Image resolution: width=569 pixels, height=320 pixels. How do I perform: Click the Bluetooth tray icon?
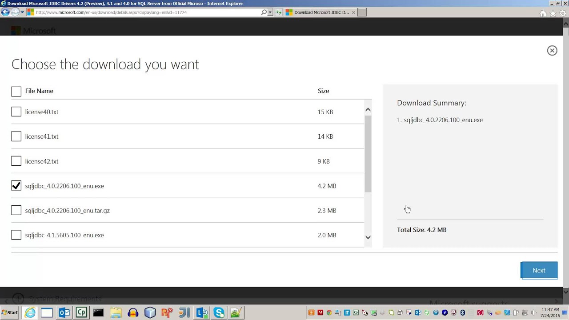coord(462,312)
